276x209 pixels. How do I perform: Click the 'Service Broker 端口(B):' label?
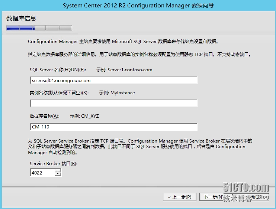point(54,164)
